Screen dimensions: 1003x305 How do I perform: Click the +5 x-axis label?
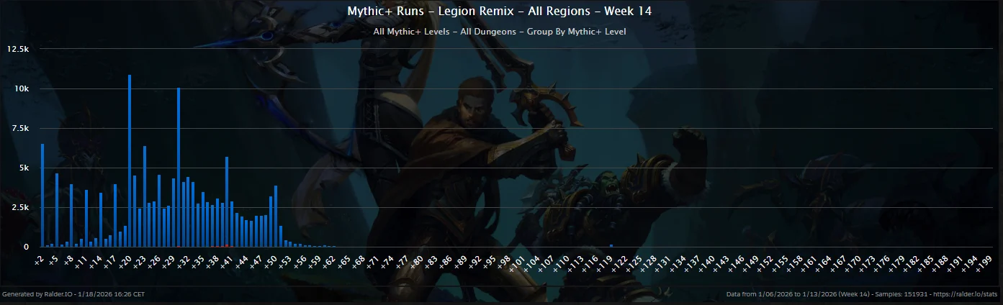tap(53, 259)
